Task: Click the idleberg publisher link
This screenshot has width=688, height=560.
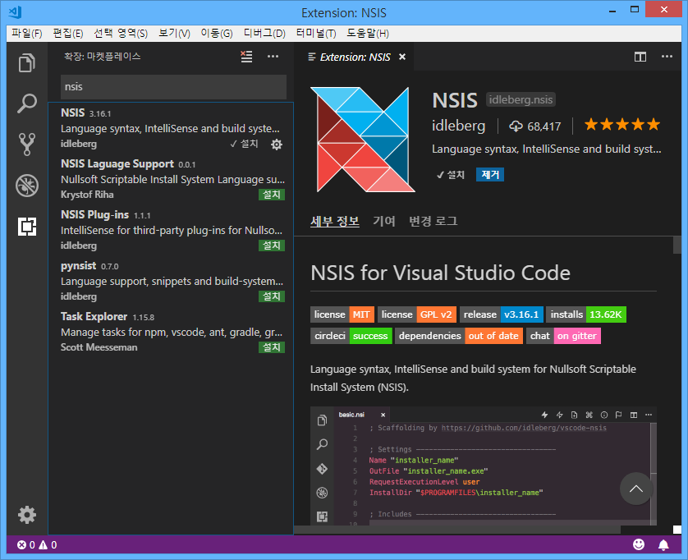Action: click(458, 126)
